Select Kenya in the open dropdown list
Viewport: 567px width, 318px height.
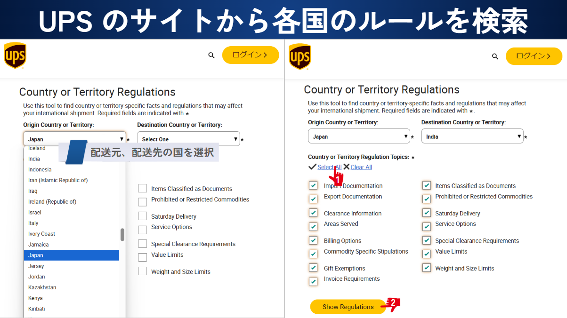pos(35,298)
